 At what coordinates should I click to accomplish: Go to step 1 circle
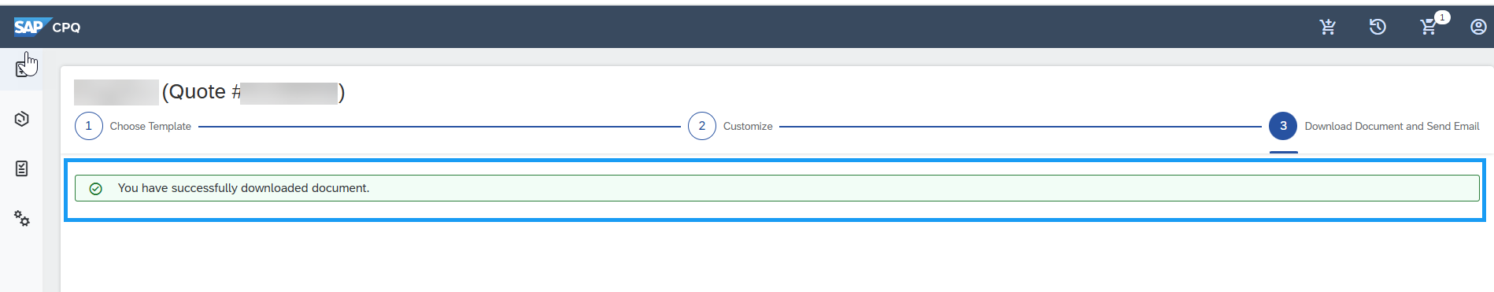(x=89, y=126)
